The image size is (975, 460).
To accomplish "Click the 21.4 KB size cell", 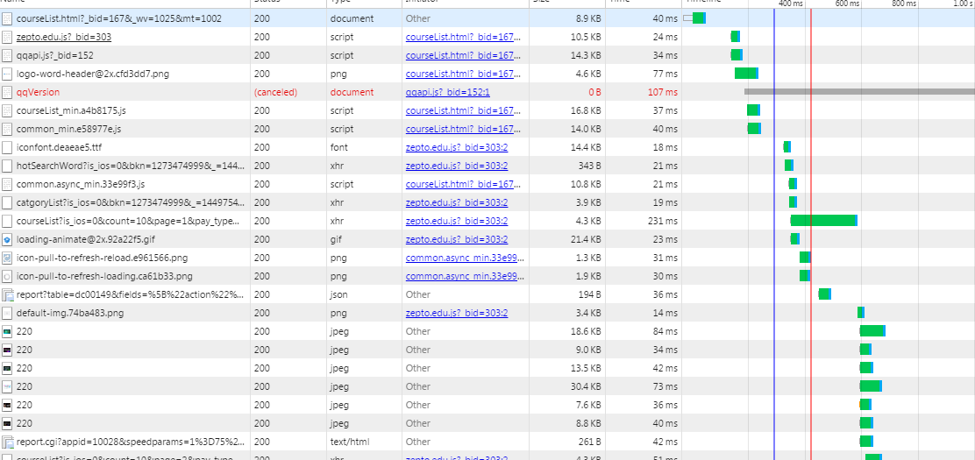I will click(587, 239).
